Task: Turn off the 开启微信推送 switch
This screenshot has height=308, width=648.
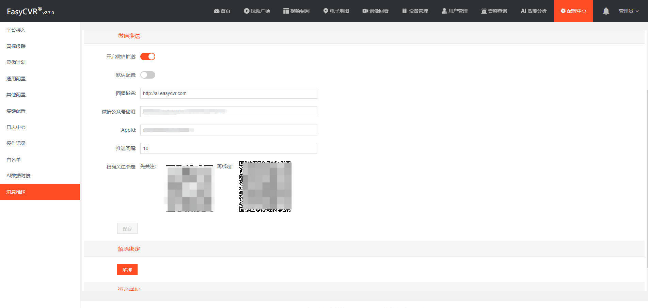Action: (x=148, y=56)
